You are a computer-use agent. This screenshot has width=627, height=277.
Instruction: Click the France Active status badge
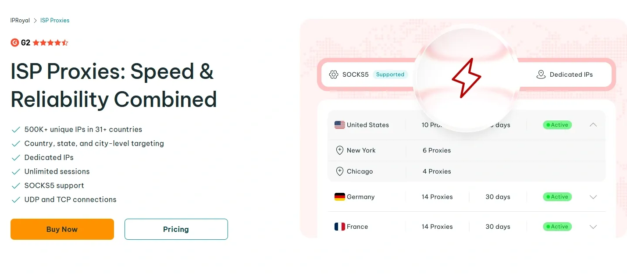point(557,227)
